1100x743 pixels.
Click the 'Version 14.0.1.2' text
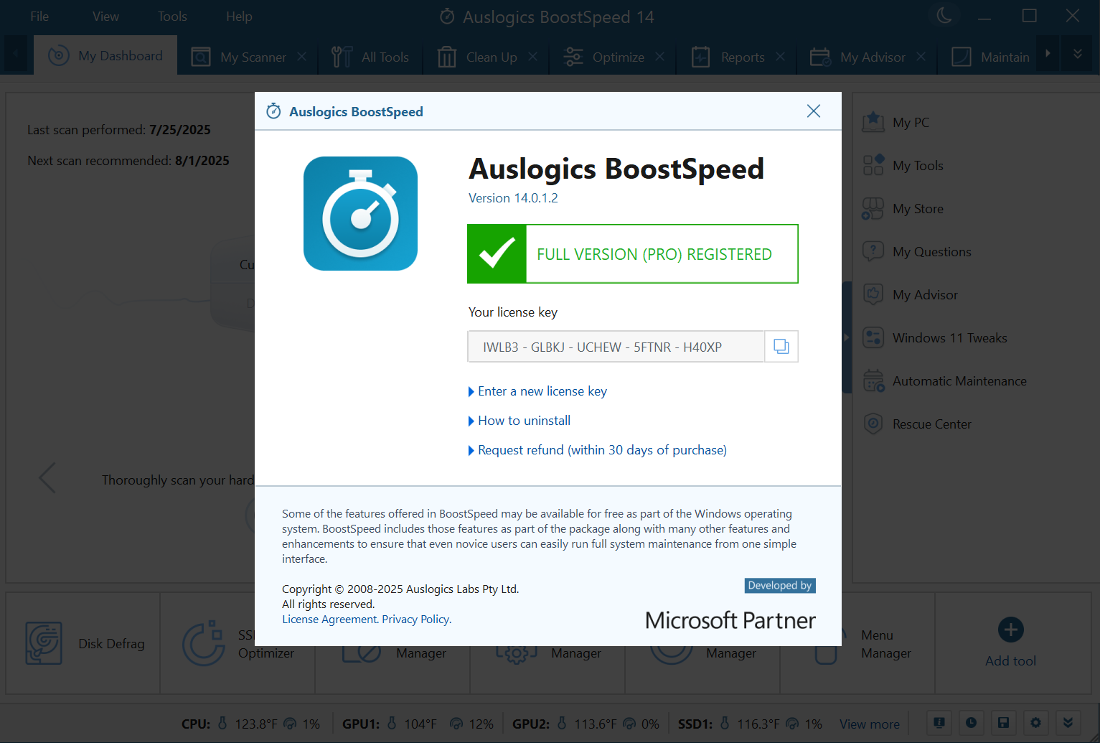513,198
